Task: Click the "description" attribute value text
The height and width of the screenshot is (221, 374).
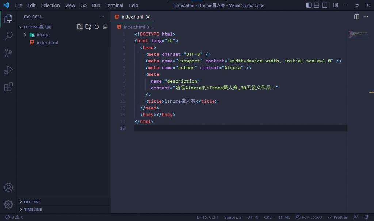Action: click(x=182, y=81)
